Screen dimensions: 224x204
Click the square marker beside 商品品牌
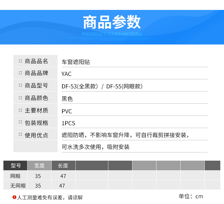click(x=20, y=73)
